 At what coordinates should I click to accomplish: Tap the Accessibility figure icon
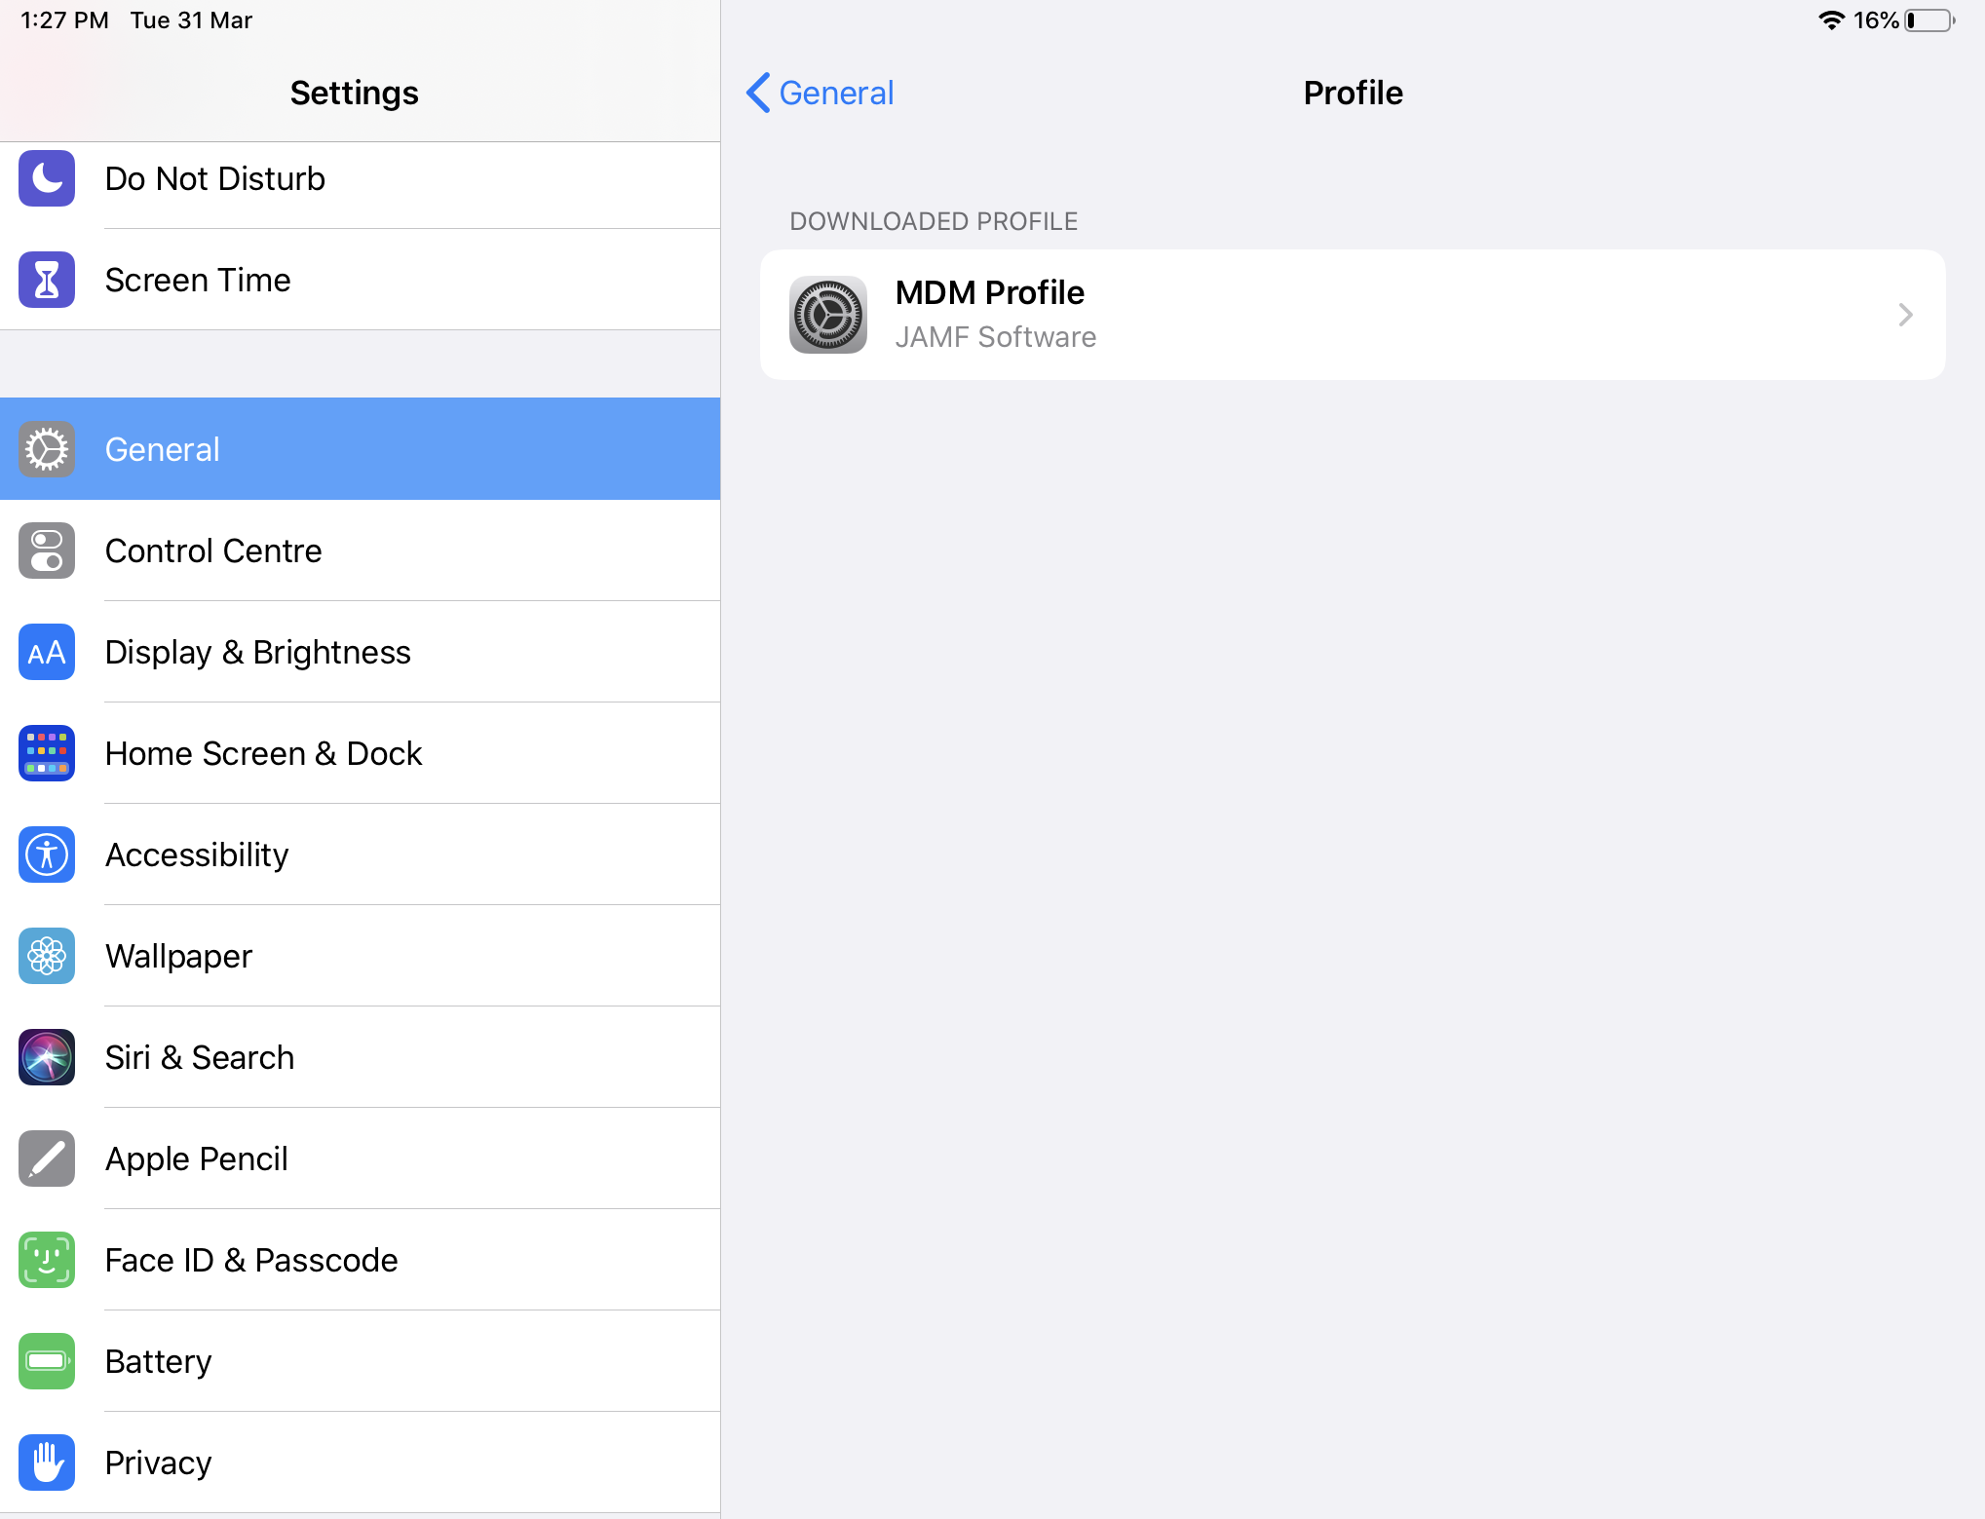coord(47,854)
